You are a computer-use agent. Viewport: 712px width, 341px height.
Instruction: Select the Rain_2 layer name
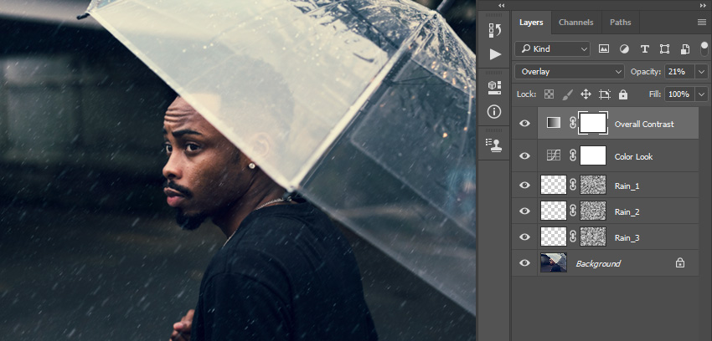click(627, 211)
